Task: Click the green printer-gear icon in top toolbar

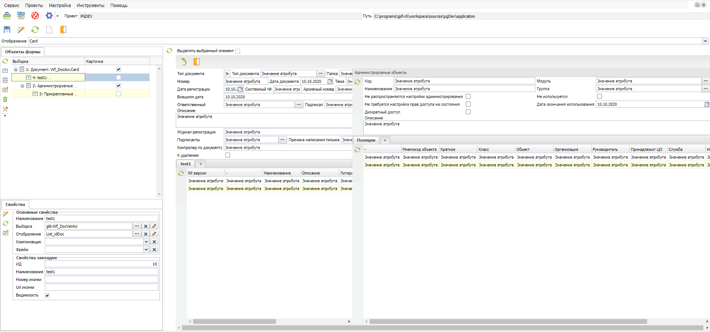Action: 7,16
